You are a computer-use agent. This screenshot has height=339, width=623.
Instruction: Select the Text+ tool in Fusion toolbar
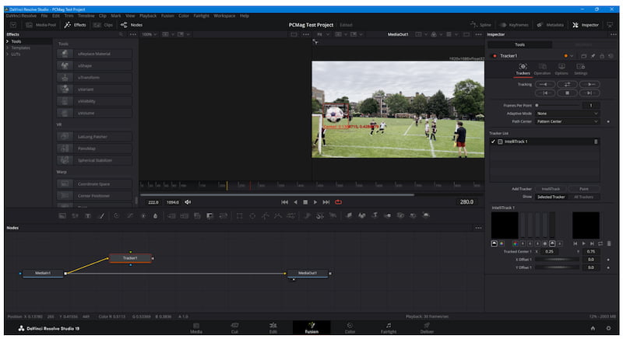(88, 215)
